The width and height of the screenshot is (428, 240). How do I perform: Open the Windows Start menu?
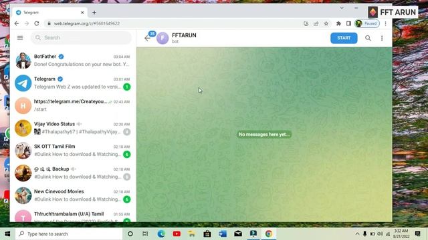click(x=7, y=234)
